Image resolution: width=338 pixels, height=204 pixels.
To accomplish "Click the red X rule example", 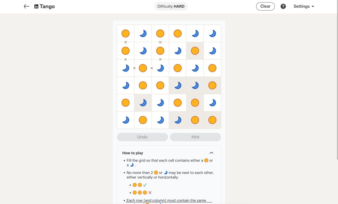I will (150, 192).
